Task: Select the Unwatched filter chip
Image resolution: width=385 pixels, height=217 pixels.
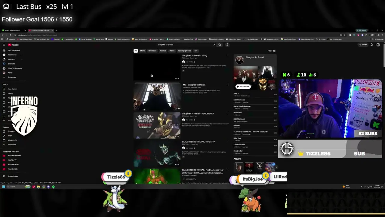Action: [152, 51]
